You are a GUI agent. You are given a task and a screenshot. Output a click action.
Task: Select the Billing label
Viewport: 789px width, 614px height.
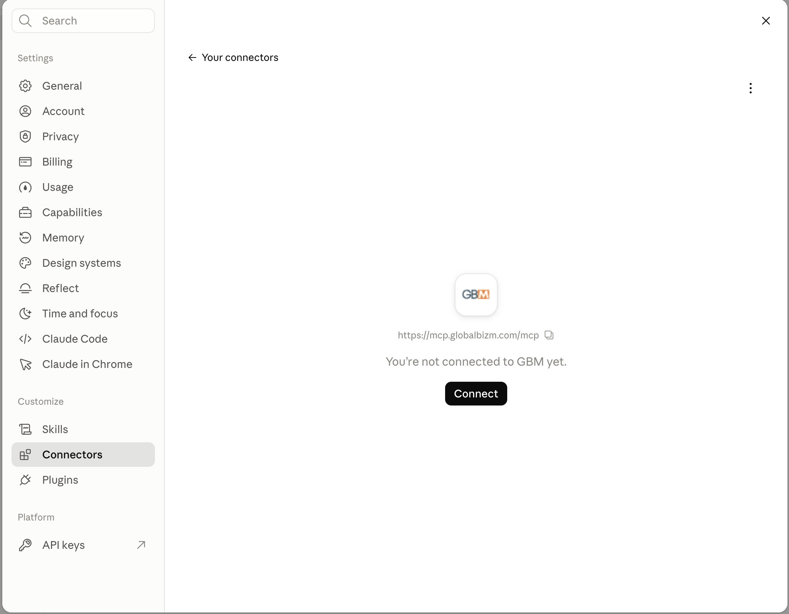coord(57,162)
